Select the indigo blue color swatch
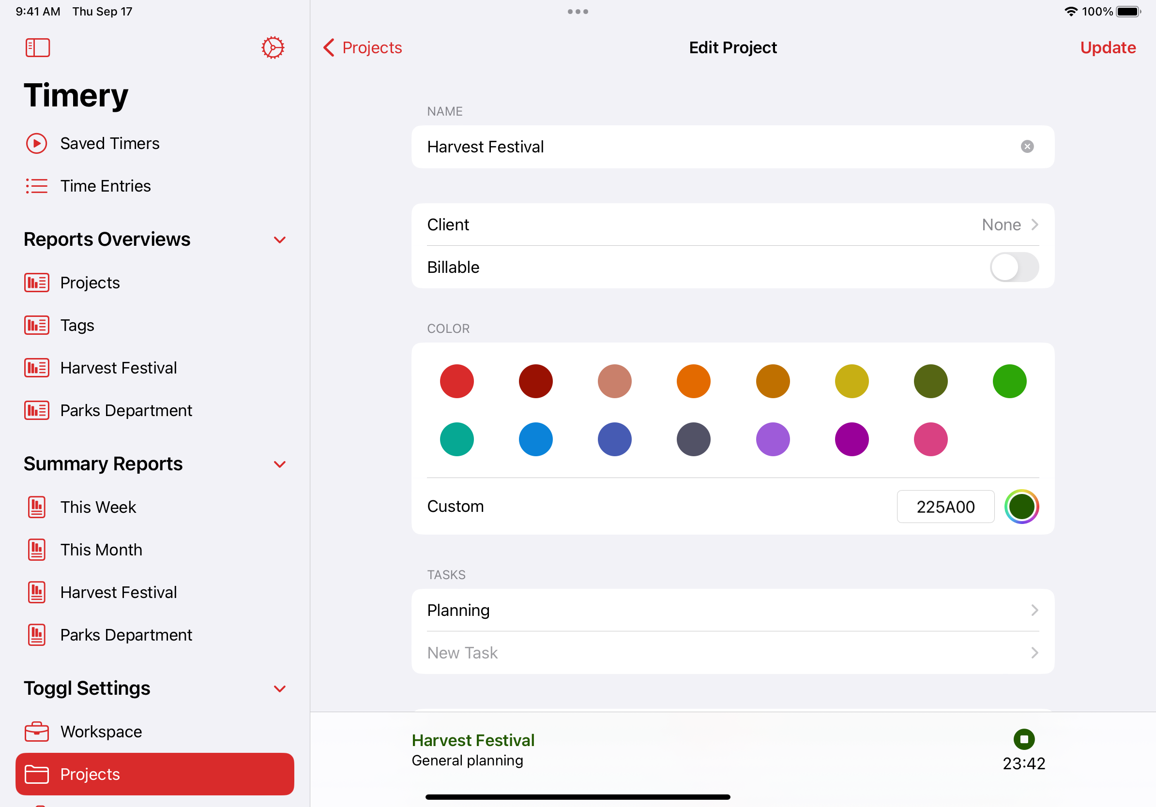 (x=615, y=439)
